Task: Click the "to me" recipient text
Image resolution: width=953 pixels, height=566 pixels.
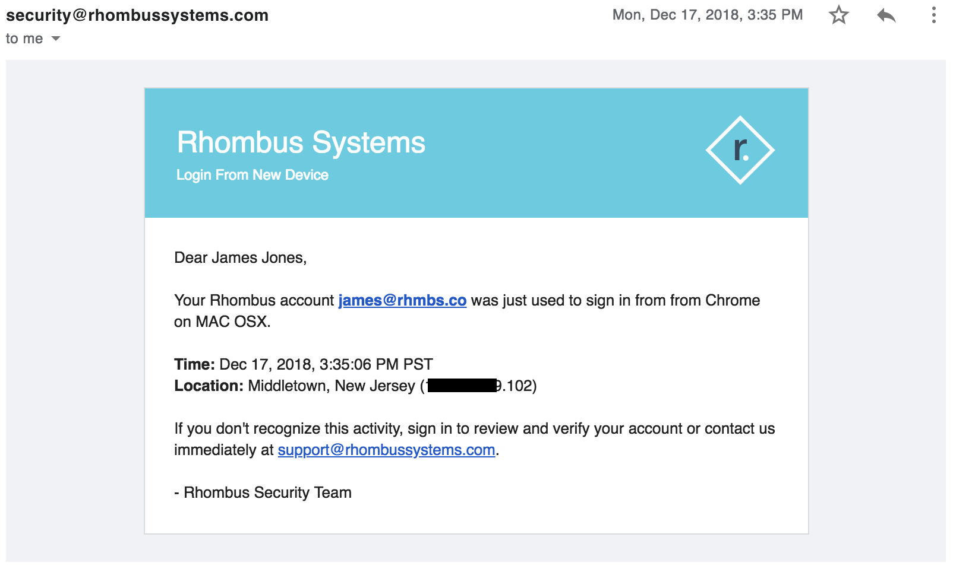Action: (24, 39)
